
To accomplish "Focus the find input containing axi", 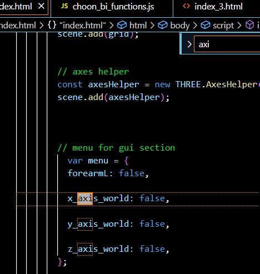I will coord(227,44).
